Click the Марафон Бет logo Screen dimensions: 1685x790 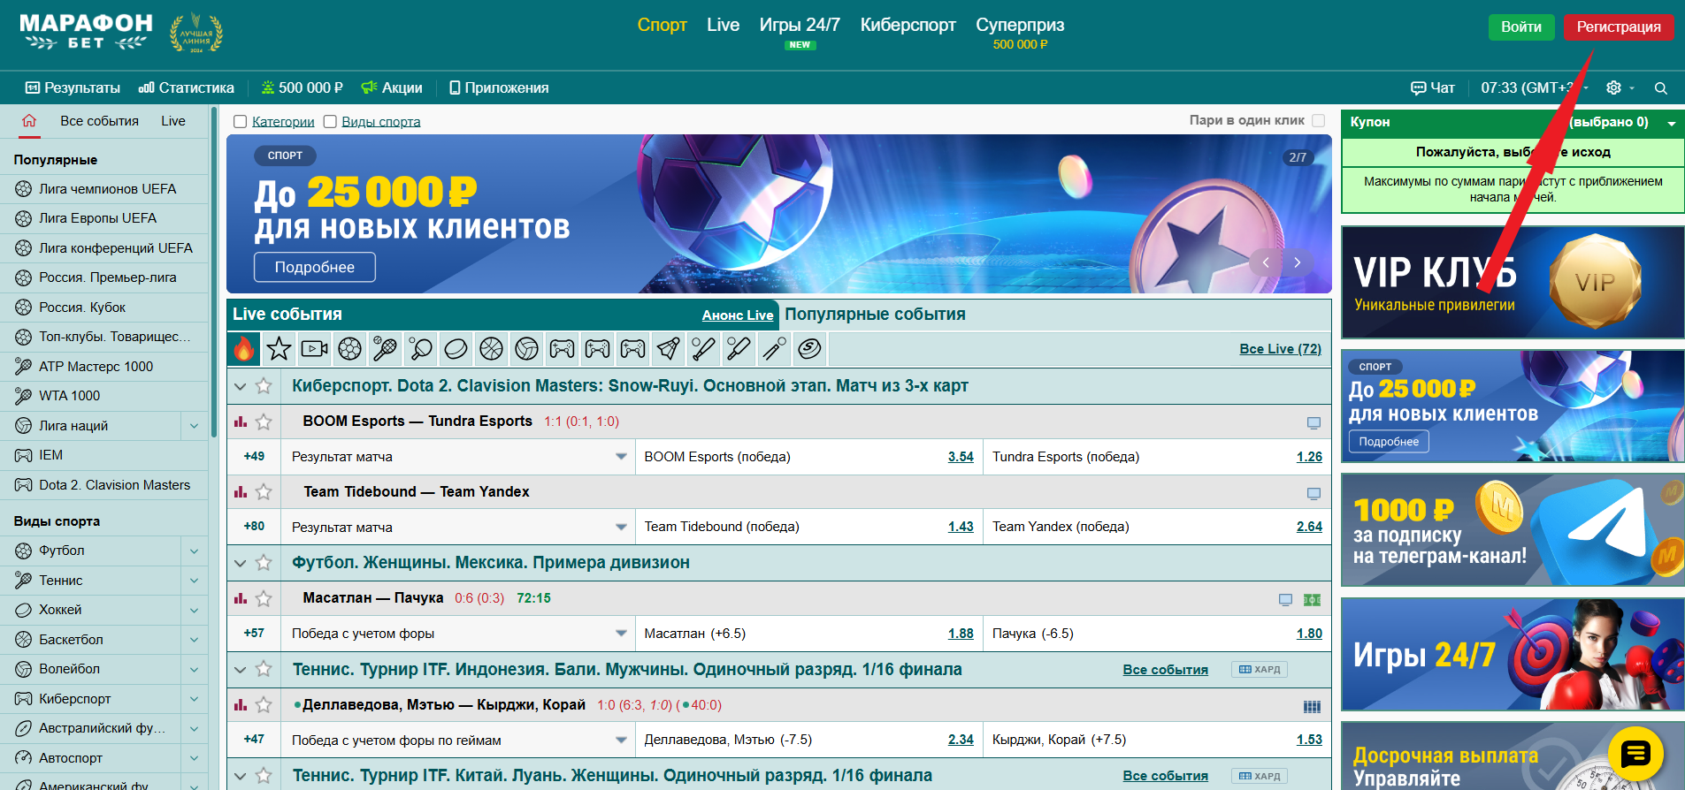[x=86, y=33]
